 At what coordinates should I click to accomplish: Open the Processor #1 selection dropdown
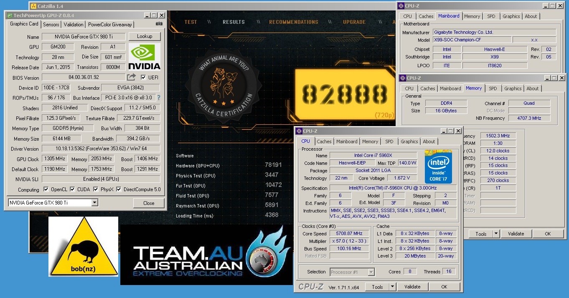(371, 272)
